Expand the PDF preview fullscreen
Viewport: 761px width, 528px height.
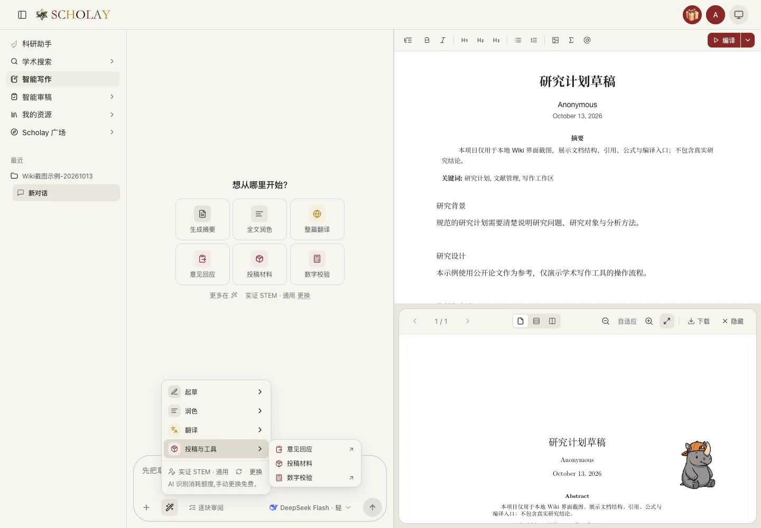[x=667, y=321]
